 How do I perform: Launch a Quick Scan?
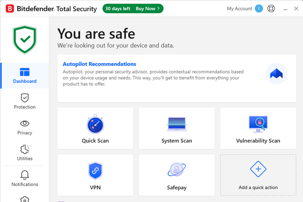point(95,128)
